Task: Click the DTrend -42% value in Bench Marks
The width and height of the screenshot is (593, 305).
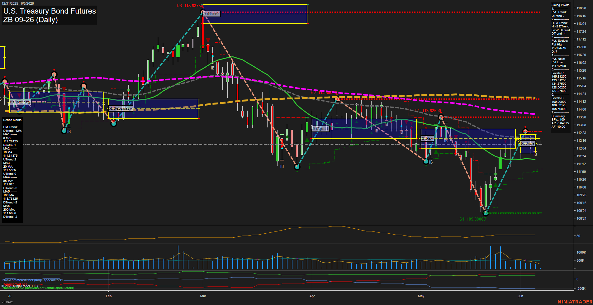Action: tap(12, 131)
